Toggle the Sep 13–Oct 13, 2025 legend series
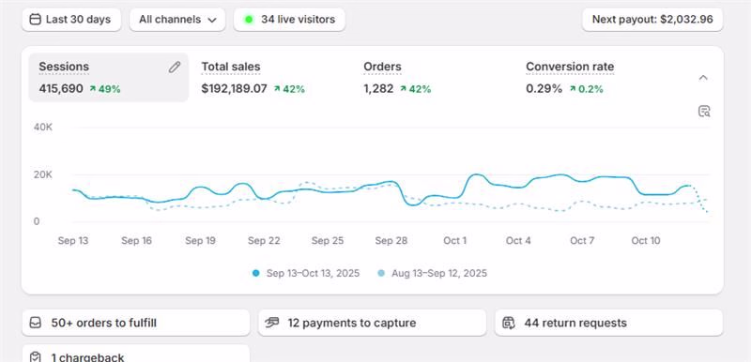Screen dimensions: 751x362 point(306,274)
